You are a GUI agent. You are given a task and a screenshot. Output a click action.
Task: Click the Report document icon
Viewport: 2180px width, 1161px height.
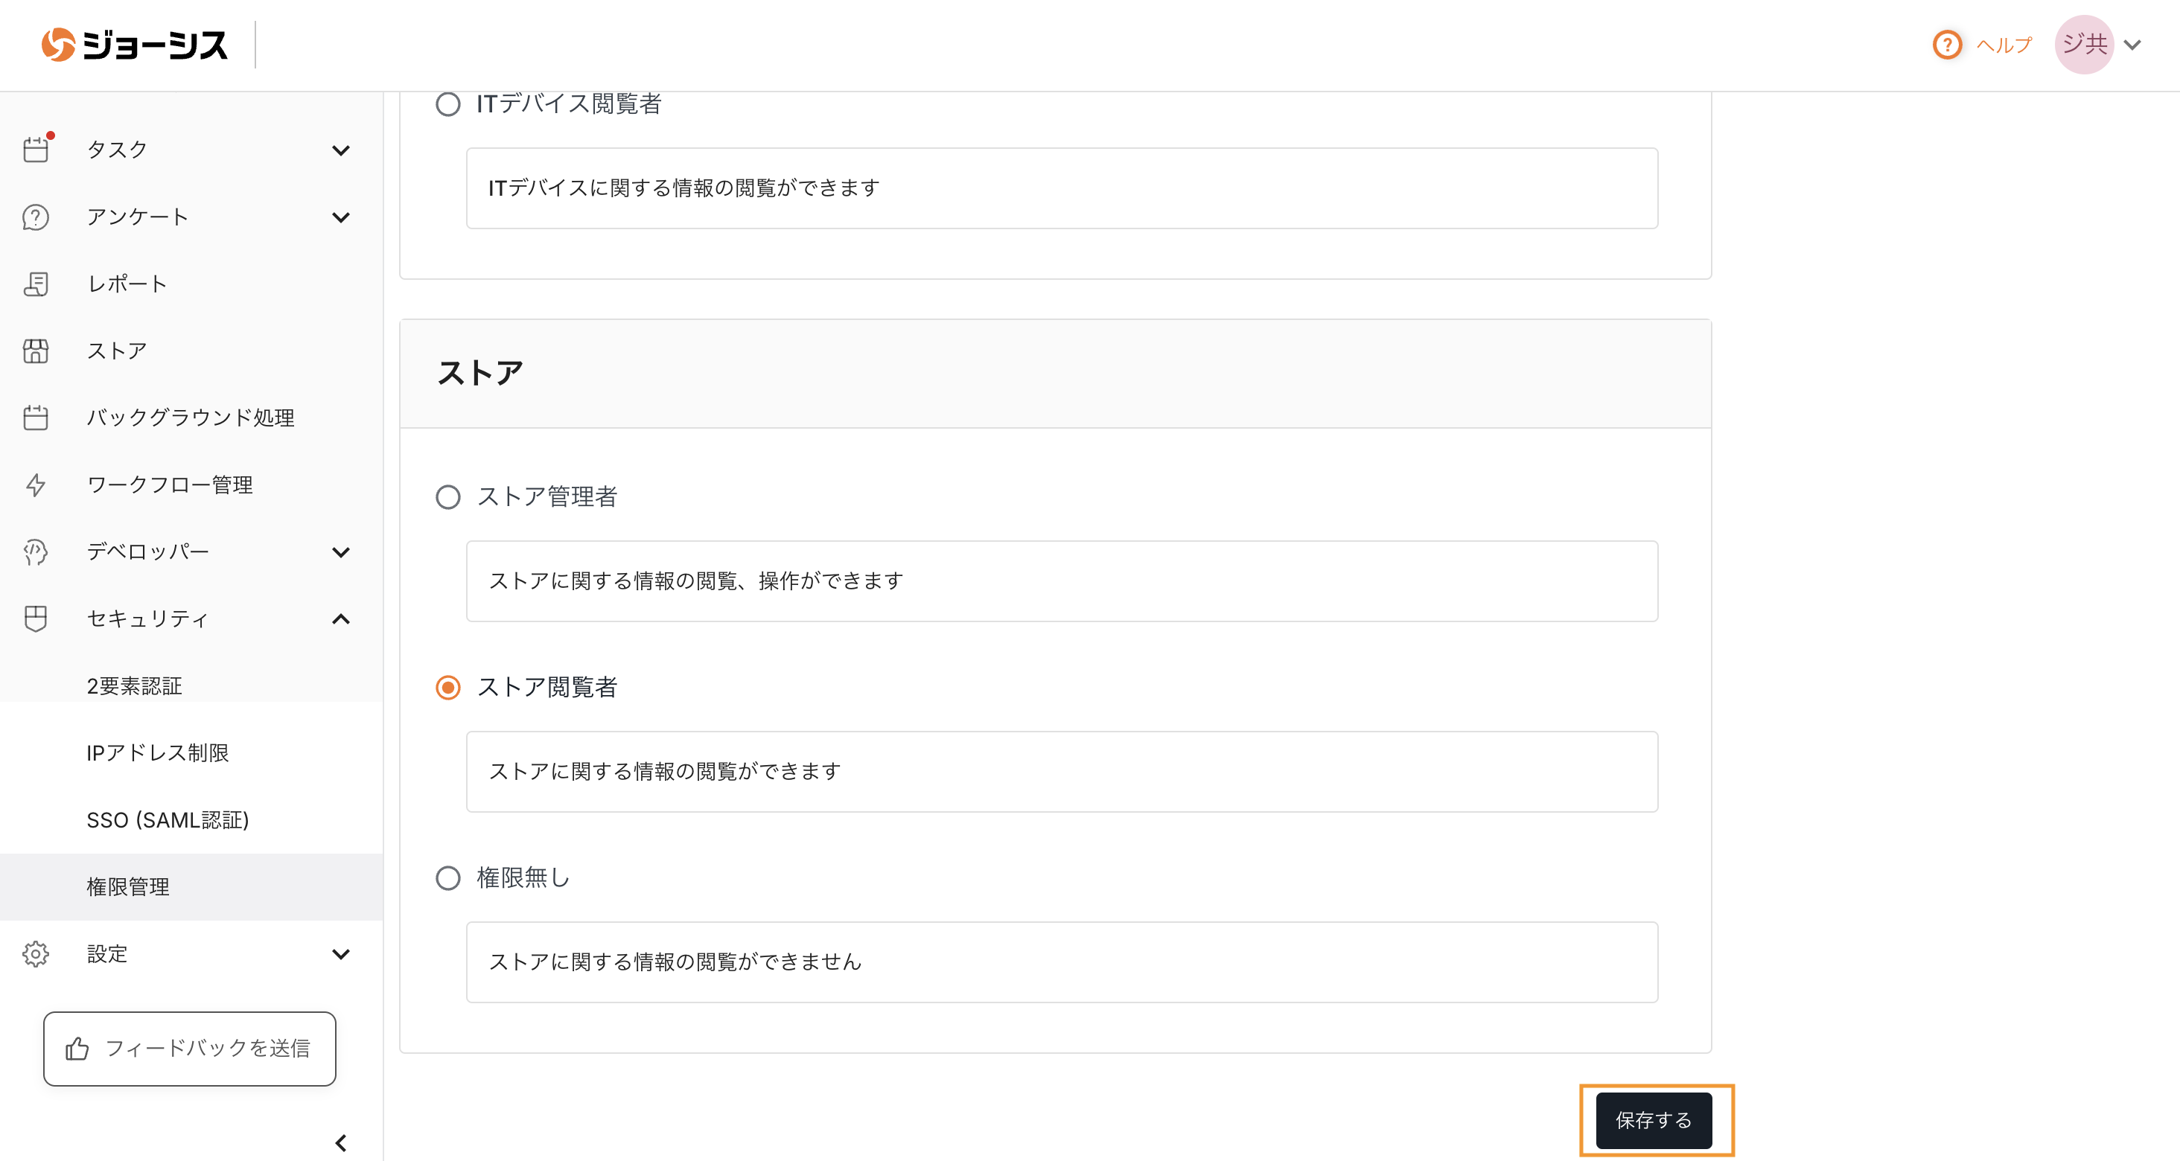36,284
